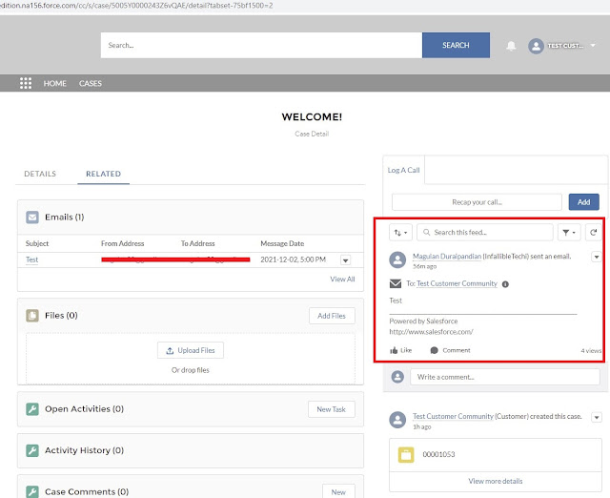Image resolution: width=610 pixels, height=498 pixels.
Task: Open actions menu for the Test email row
Action: tap(345, 260)
